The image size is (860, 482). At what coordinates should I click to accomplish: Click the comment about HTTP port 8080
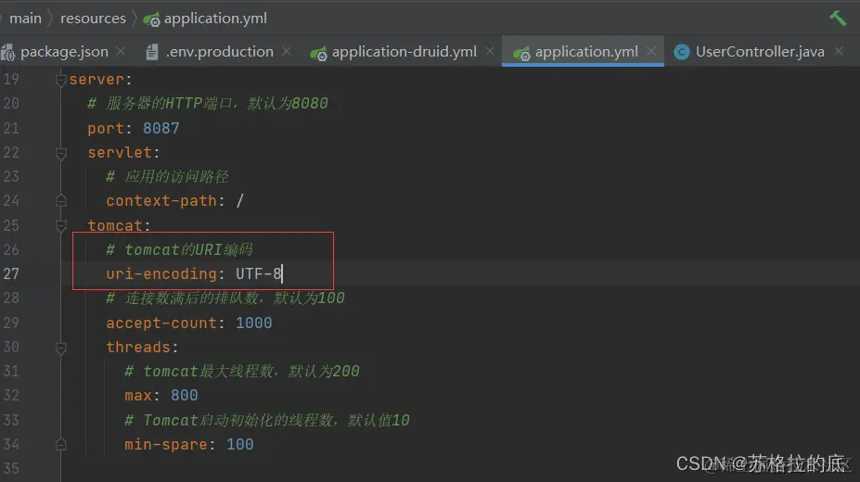tap(207, 104)
